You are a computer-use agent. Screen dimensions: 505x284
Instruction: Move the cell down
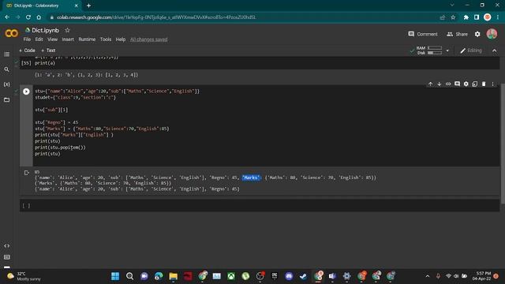(x=439, y=84)
